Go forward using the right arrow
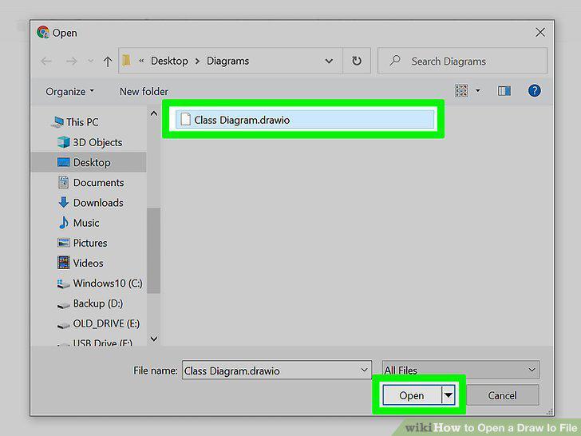This screenshot has width=581, height=436. click(72, 61)
